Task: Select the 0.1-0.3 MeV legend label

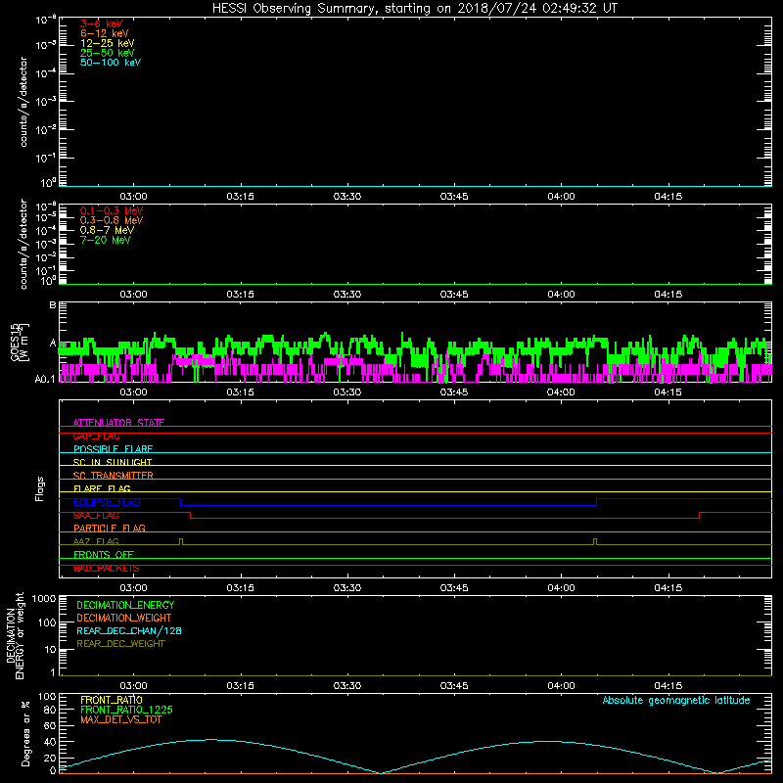Action: pyautogui.click(x=112, y=210)
